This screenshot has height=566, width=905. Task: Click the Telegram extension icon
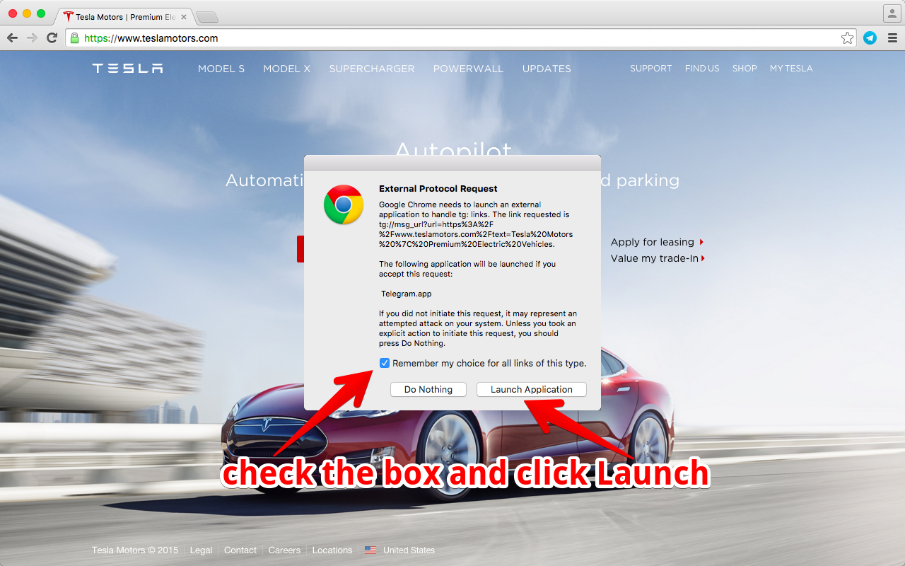(870, 38)
